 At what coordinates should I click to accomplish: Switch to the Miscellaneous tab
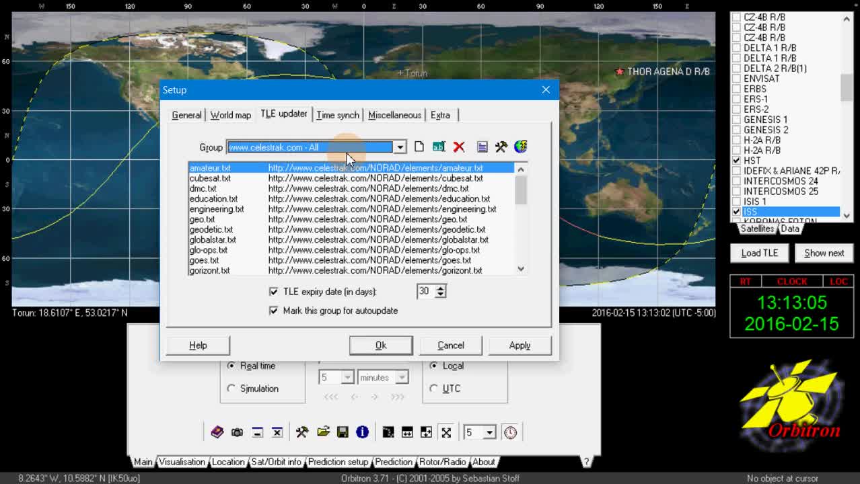pyautogui.click(x=394, y=115)
